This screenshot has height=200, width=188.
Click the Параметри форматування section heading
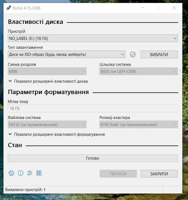pyautogui.click(x=48, y=92)
